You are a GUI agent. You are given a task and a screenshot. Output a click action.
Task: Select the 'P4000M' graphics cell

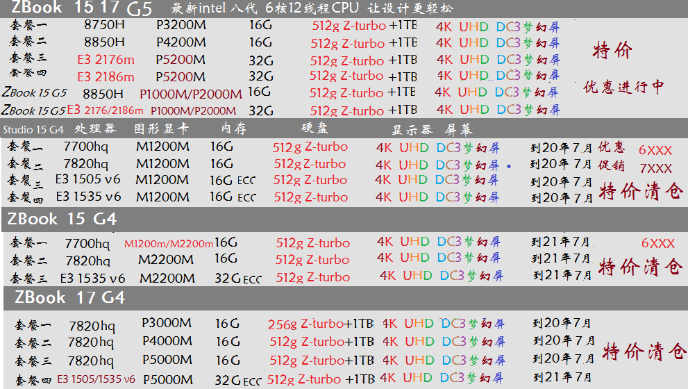pos(167,340)
